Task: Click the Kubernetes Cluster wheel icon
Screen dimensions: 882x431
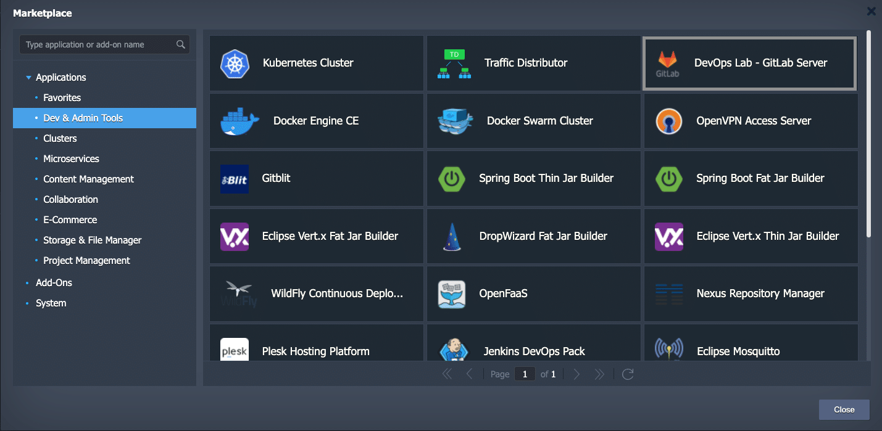Action: point(235,63)
